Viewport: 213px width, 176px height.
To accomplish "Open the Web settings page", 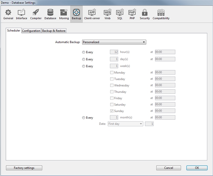I will pyautogui.click(x=107, y=14).
